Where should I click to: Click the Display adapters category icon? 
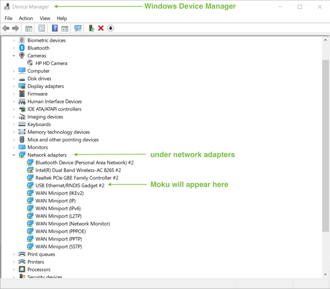tap(22, 86)
